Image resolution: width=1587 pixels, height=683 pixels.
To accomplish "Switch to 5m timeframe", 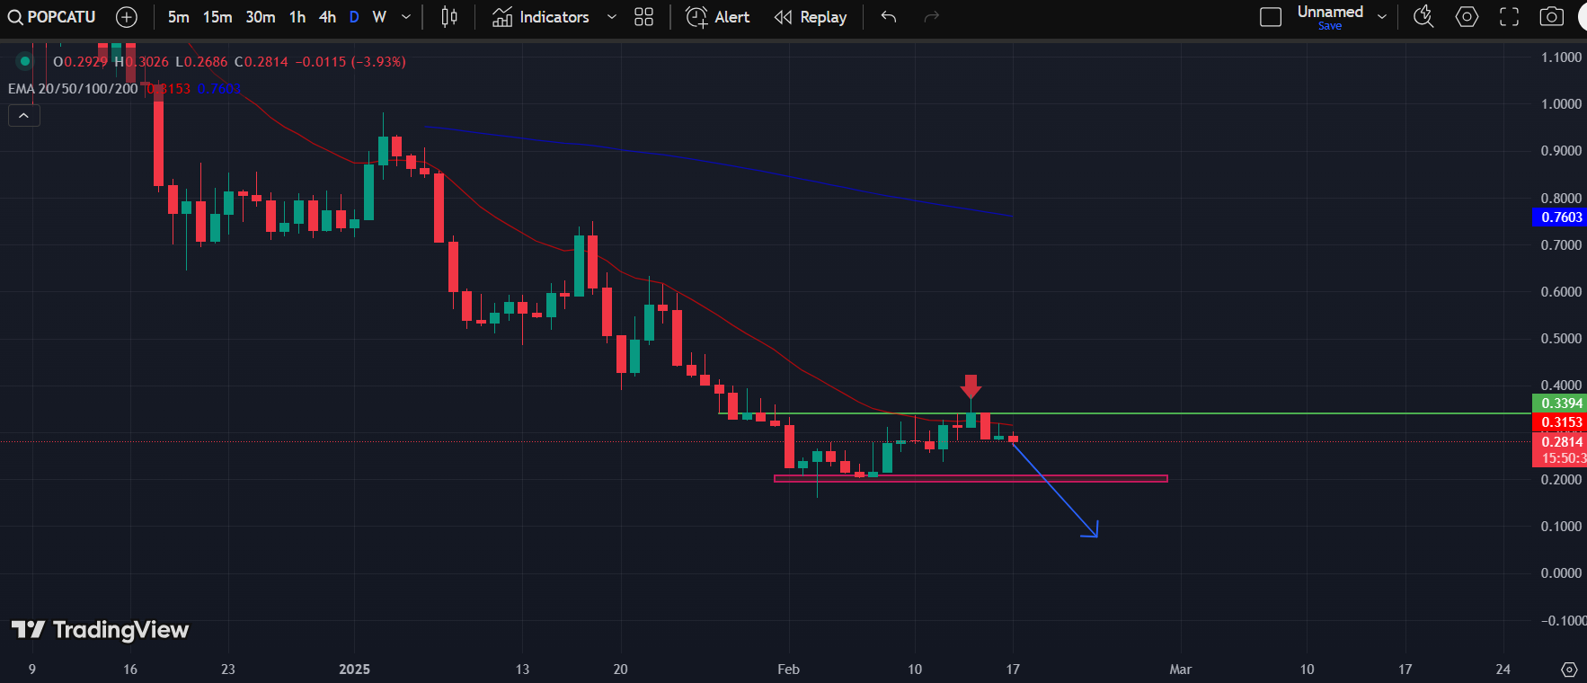I will (x=178, y=17).
